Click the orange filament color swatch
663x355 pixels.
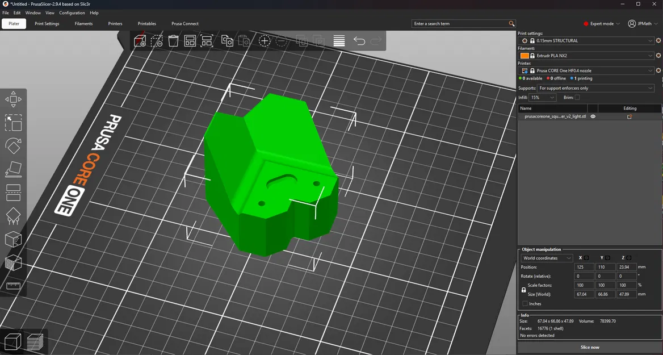[524, 56]
